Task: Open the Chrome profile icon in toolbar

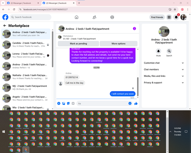Action: [x=182, y=9]
